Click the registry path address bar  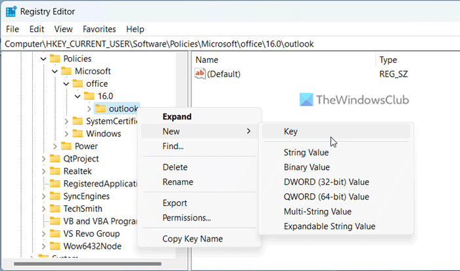pos(230,44)
